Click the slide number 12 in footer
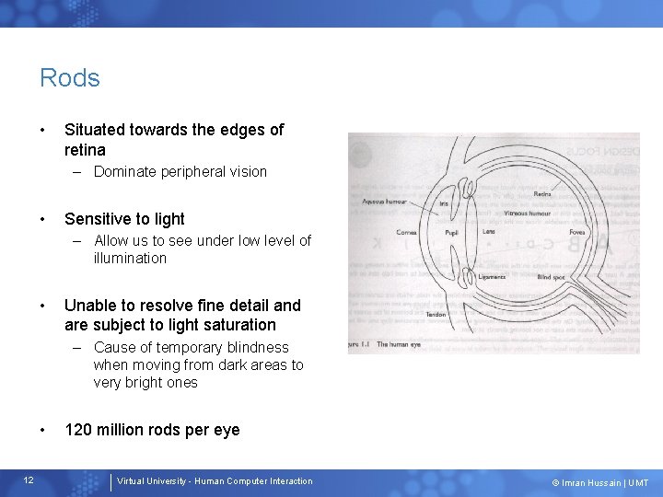 [29, 480]
